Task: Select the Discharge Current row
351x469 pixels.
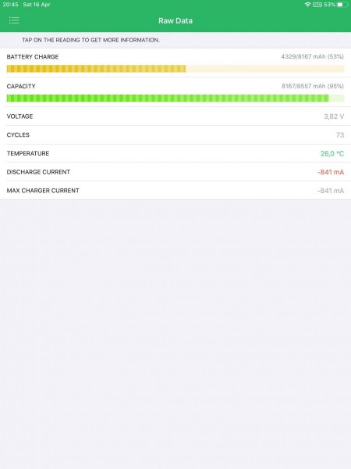Action: coord(175,172)
